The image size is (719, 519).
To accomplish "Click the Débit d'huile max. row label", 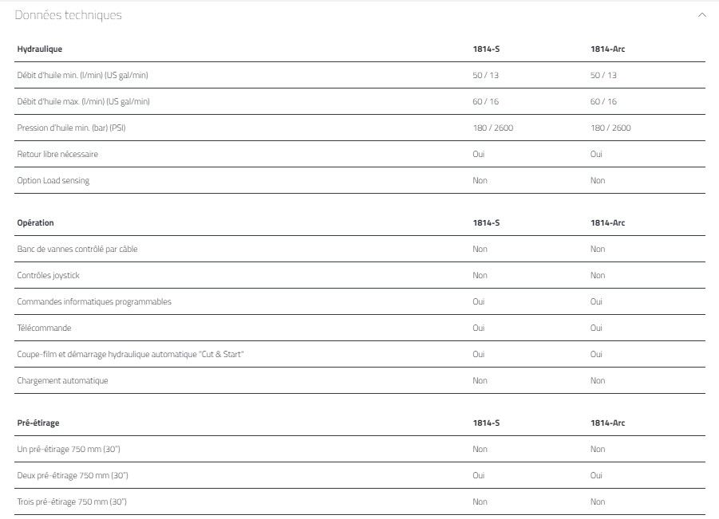I will [x=83, y=102].
